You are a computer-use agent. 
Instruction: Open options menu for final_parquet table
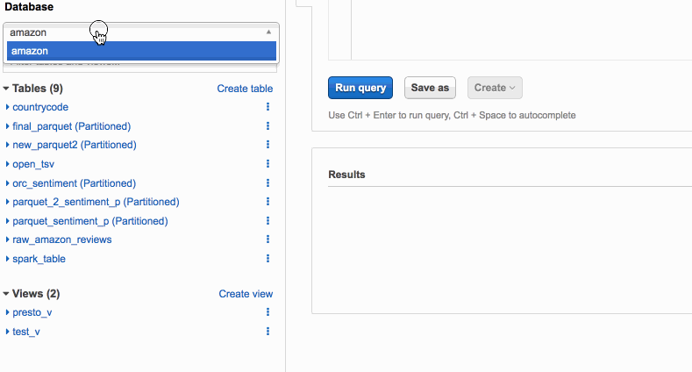pos(268,126)
